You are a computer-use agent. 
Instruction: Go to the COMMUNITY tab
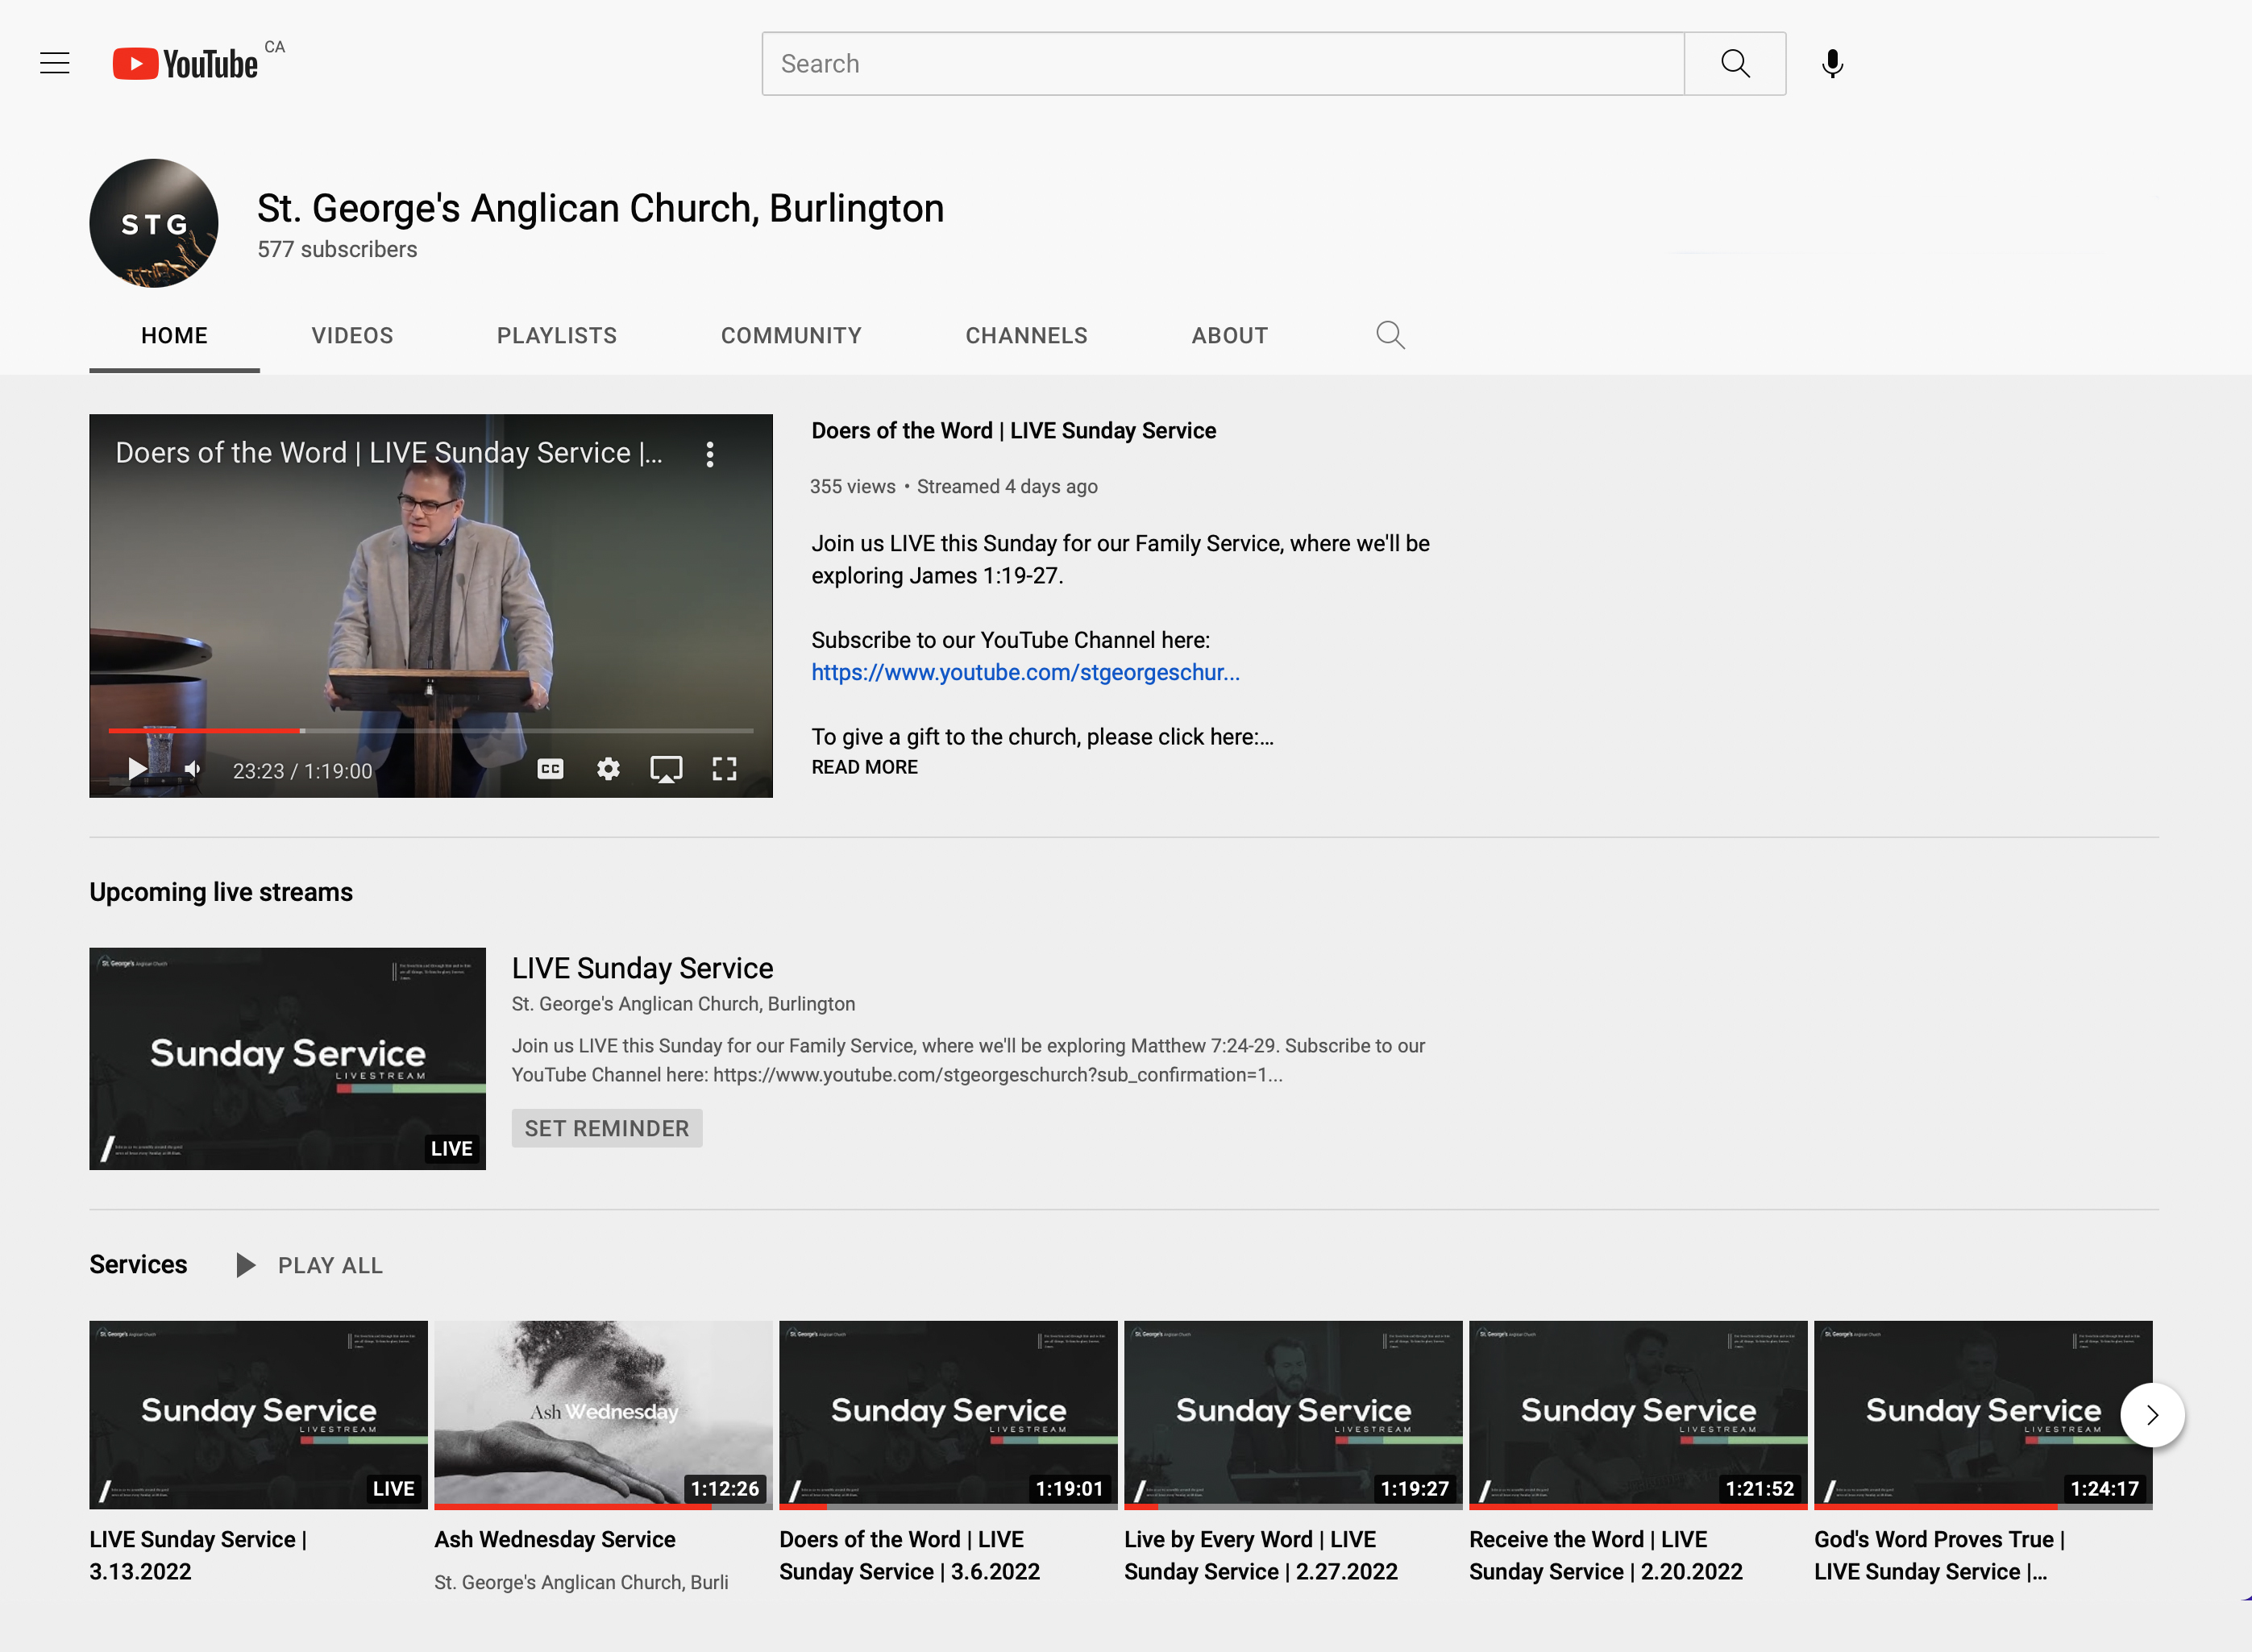pos(791,336)
